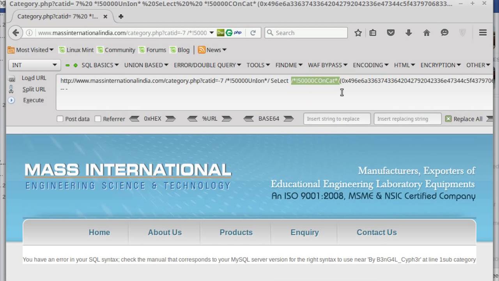The height and width of the screenshot is (281, 499).
Task: Click the Pocket save icon
Action: click(x=391, y=33)
